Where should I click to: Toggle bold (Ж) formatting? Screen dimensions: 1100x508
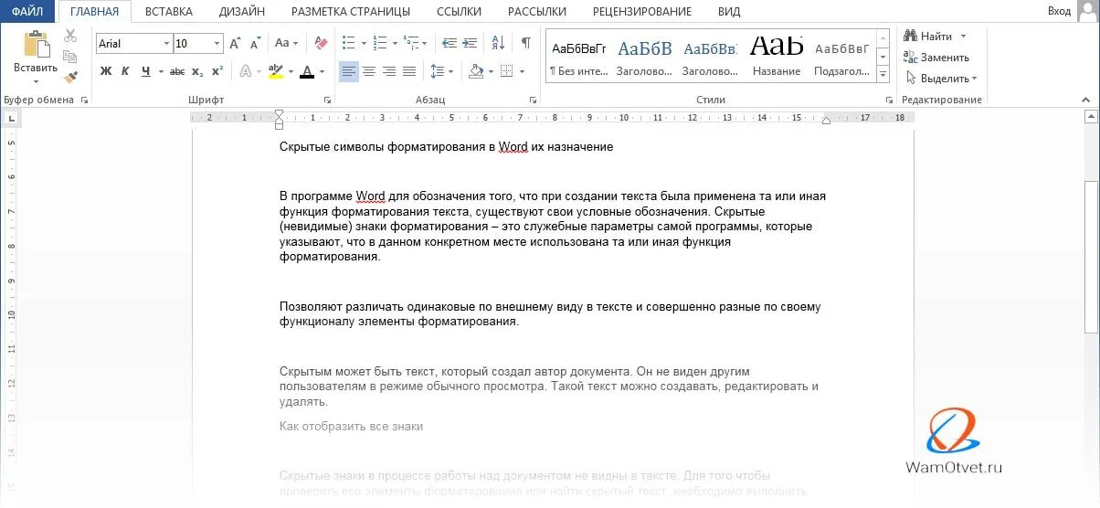point(105,71)
